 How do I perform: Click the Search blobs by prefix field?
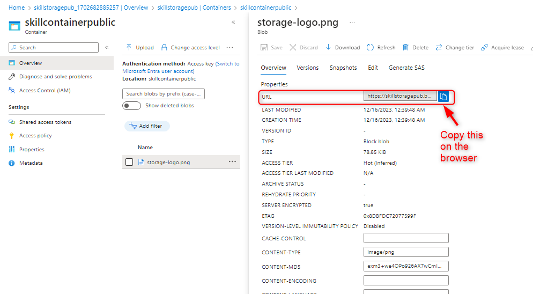click(x=164, y=94)
